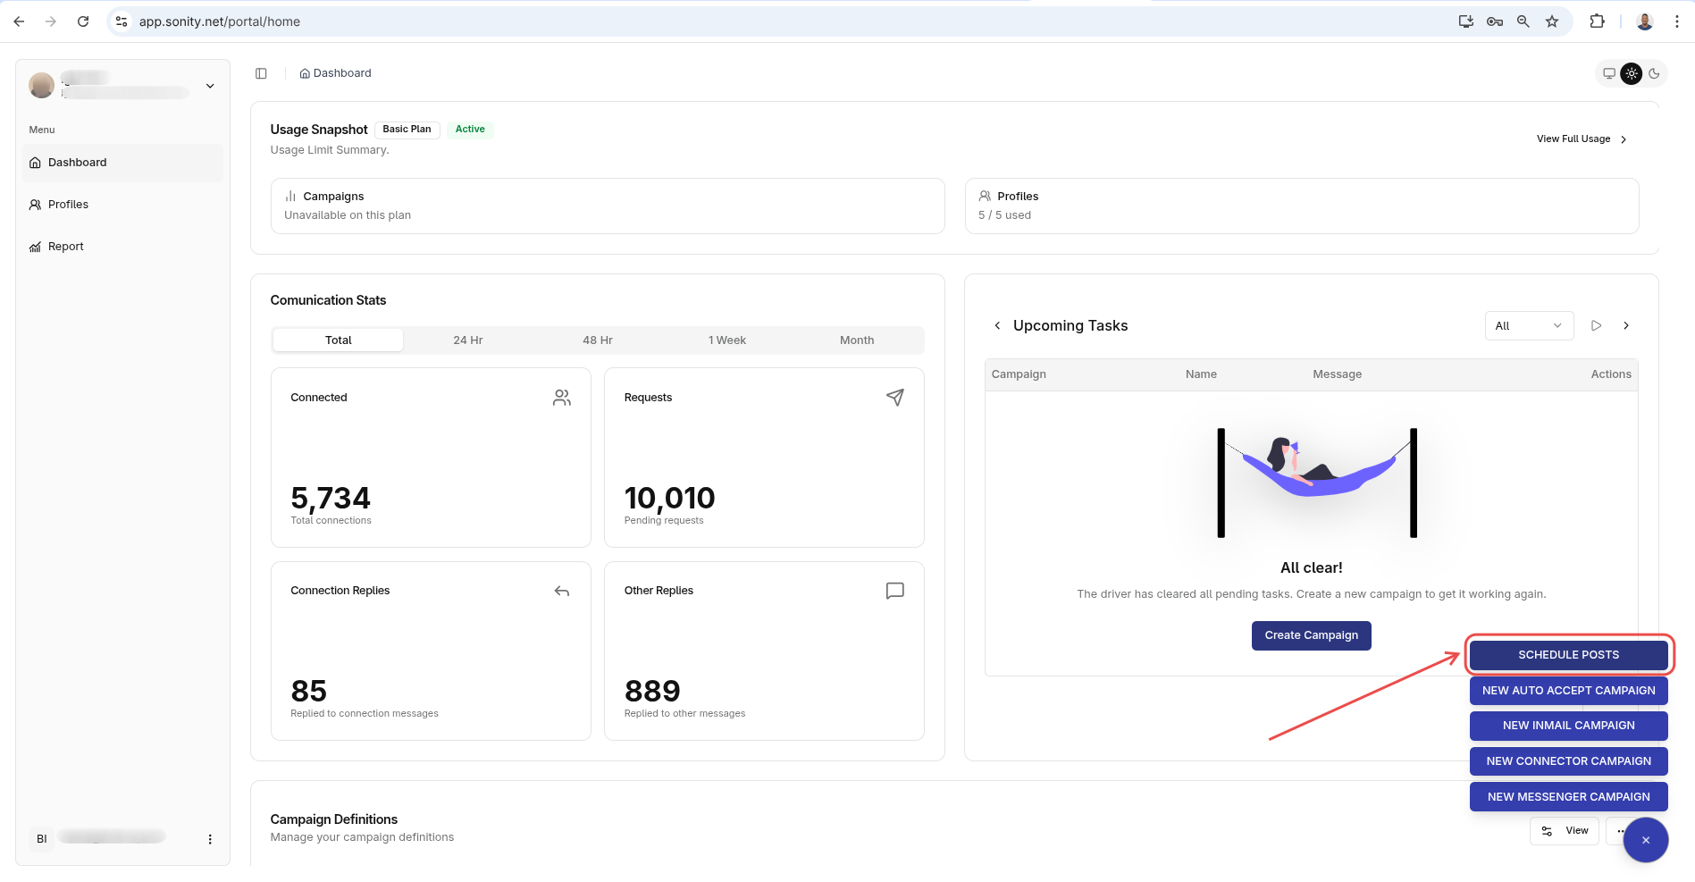Open workspace options three-dot menu in sidebar
Screen dimensions: 1695x882
click(x=210, y=839)
